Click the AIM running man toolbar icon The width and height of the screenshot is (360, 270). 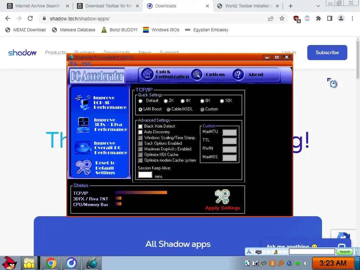276,252
